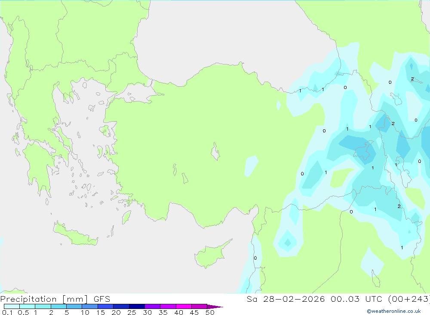Pick the 30–35 mm purple legend swatch
The image size is (430, 315).
153,306
